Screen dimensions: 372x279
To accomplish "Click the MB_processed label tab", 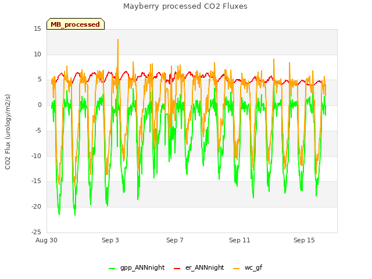I will (x=76, y=24).
